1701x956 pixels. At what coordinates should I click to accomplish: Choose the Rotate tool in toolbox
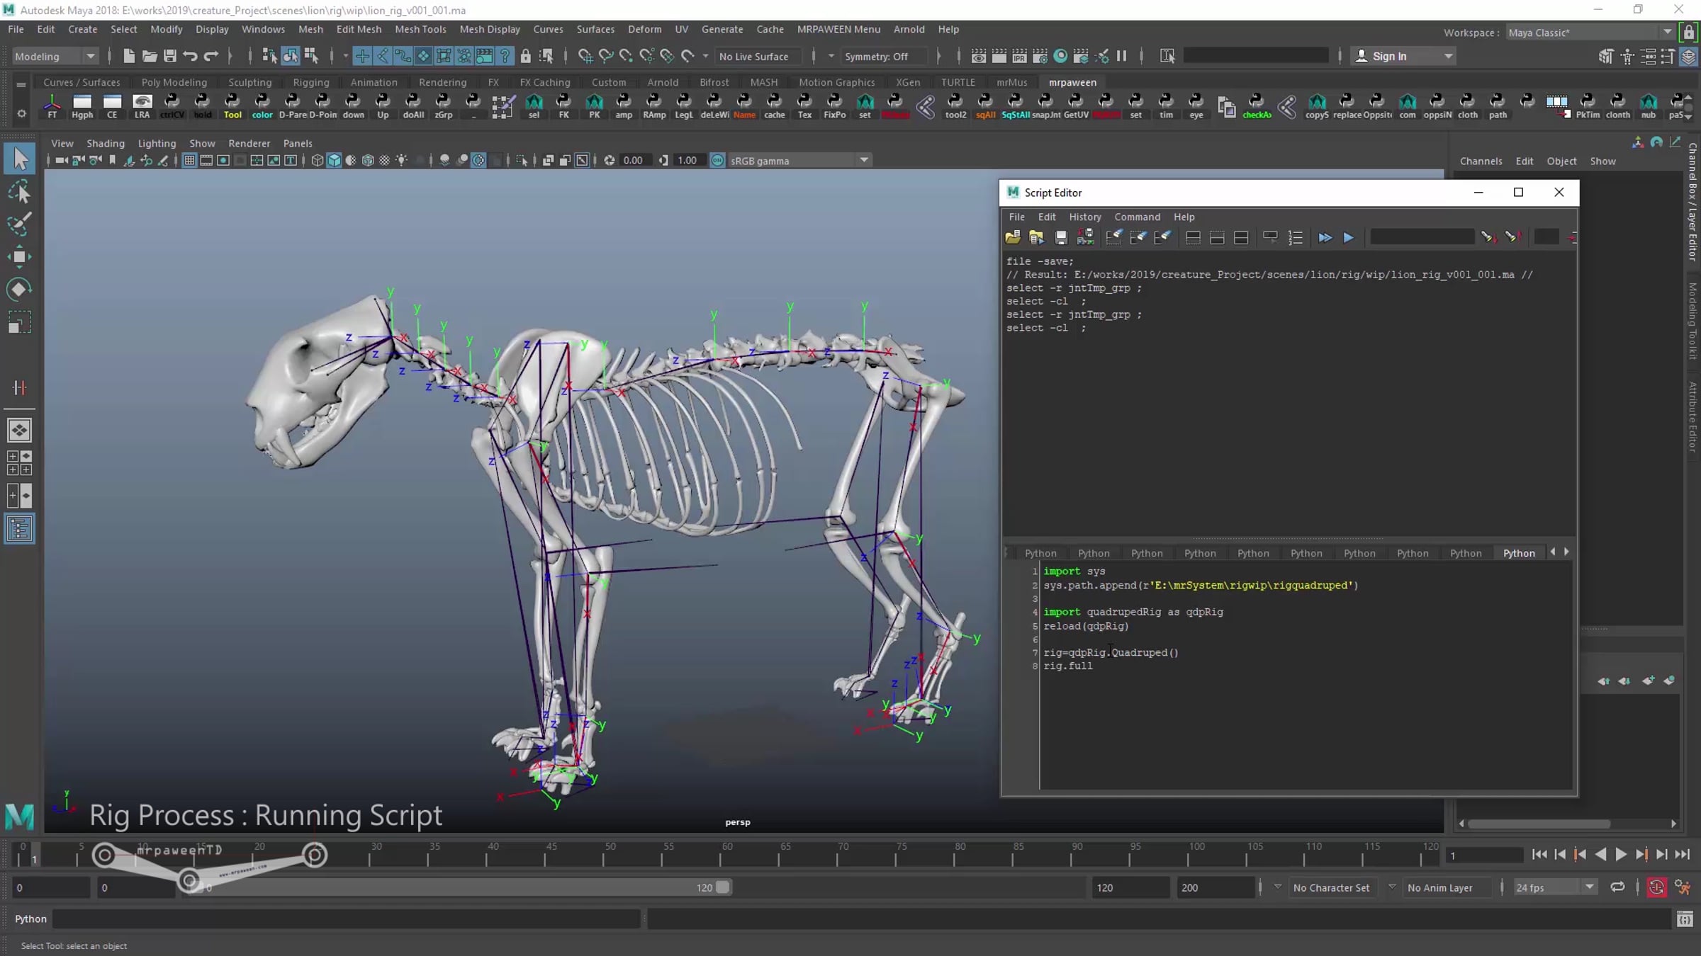point(19,290)
